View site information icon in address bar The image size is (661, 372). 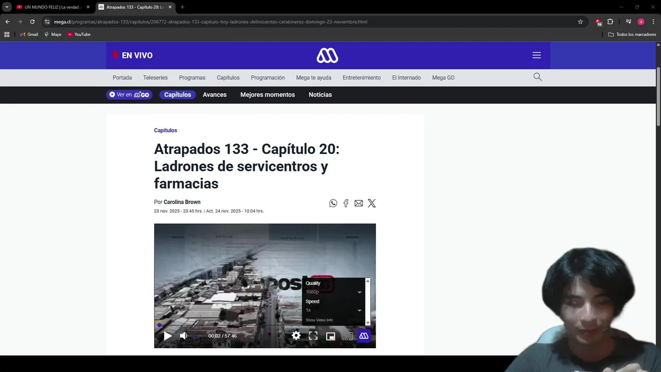point(47,22)
